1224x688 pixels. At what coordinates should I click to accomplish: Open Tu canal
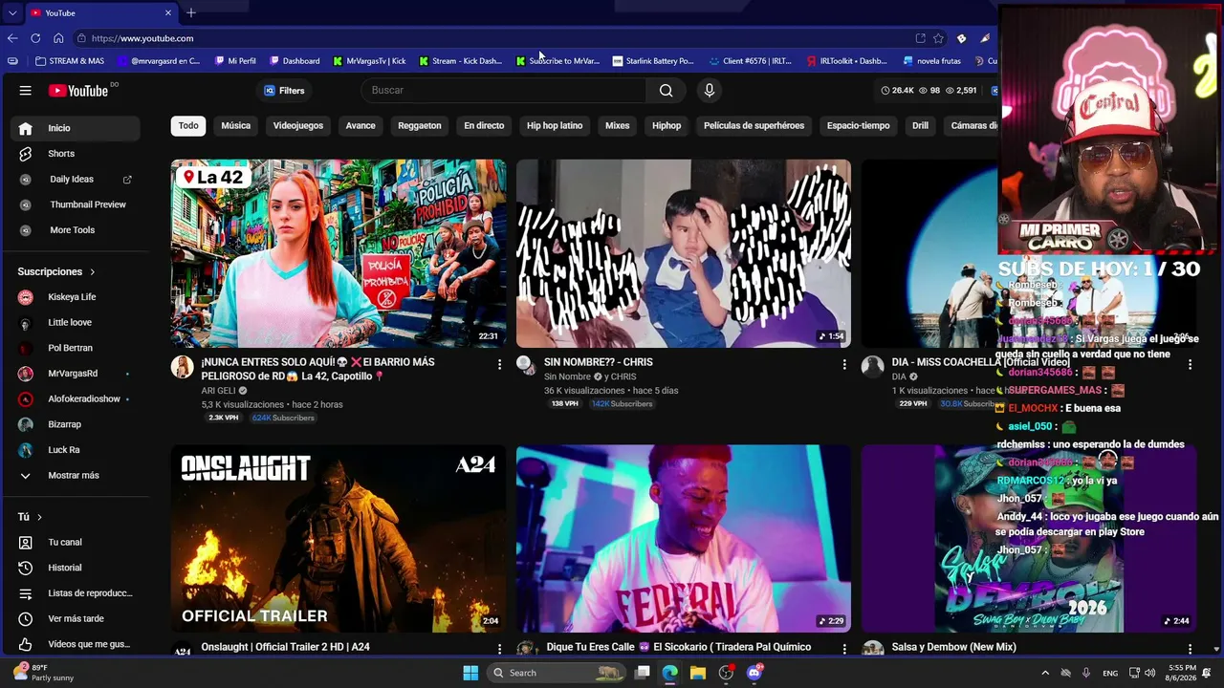pos(76,543)
